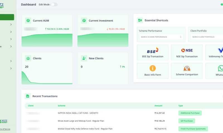Click the Recent Transactions document icon
This screenshot has width=223, height=133.
point(28,96)
